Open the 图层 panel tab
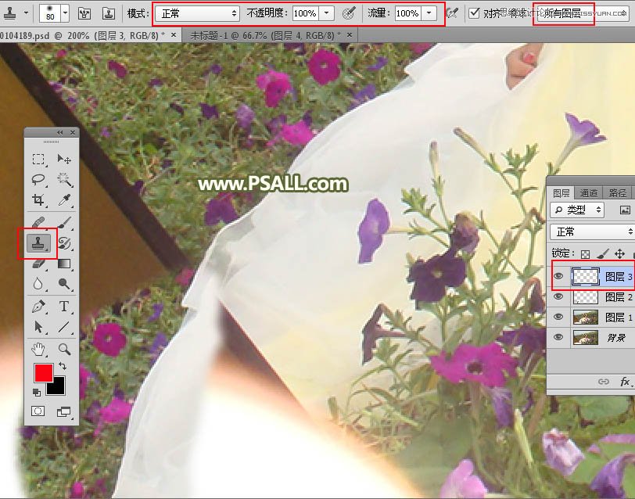Image resolution: width=635 pixels, height=499 pixels. [x=561, y=192]
